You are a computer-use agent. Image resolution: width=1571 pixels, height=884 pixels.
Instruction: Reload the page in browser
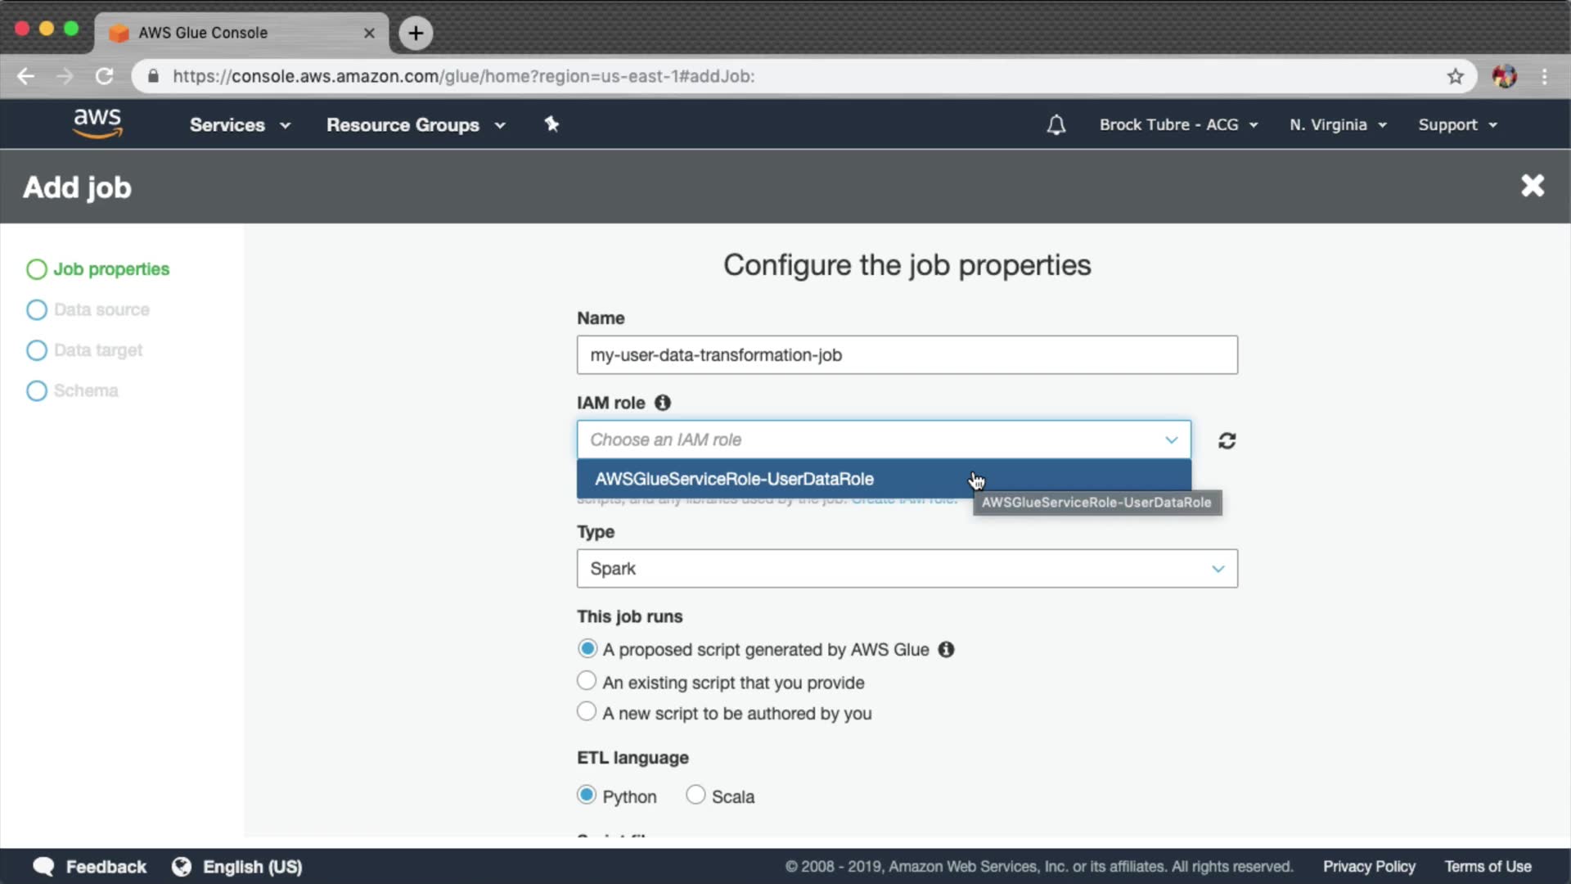104,76
